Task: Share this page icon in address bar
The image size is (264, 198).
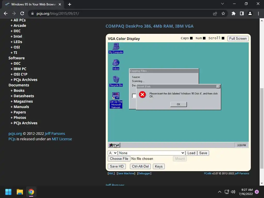Action: (x=215, y=13)
